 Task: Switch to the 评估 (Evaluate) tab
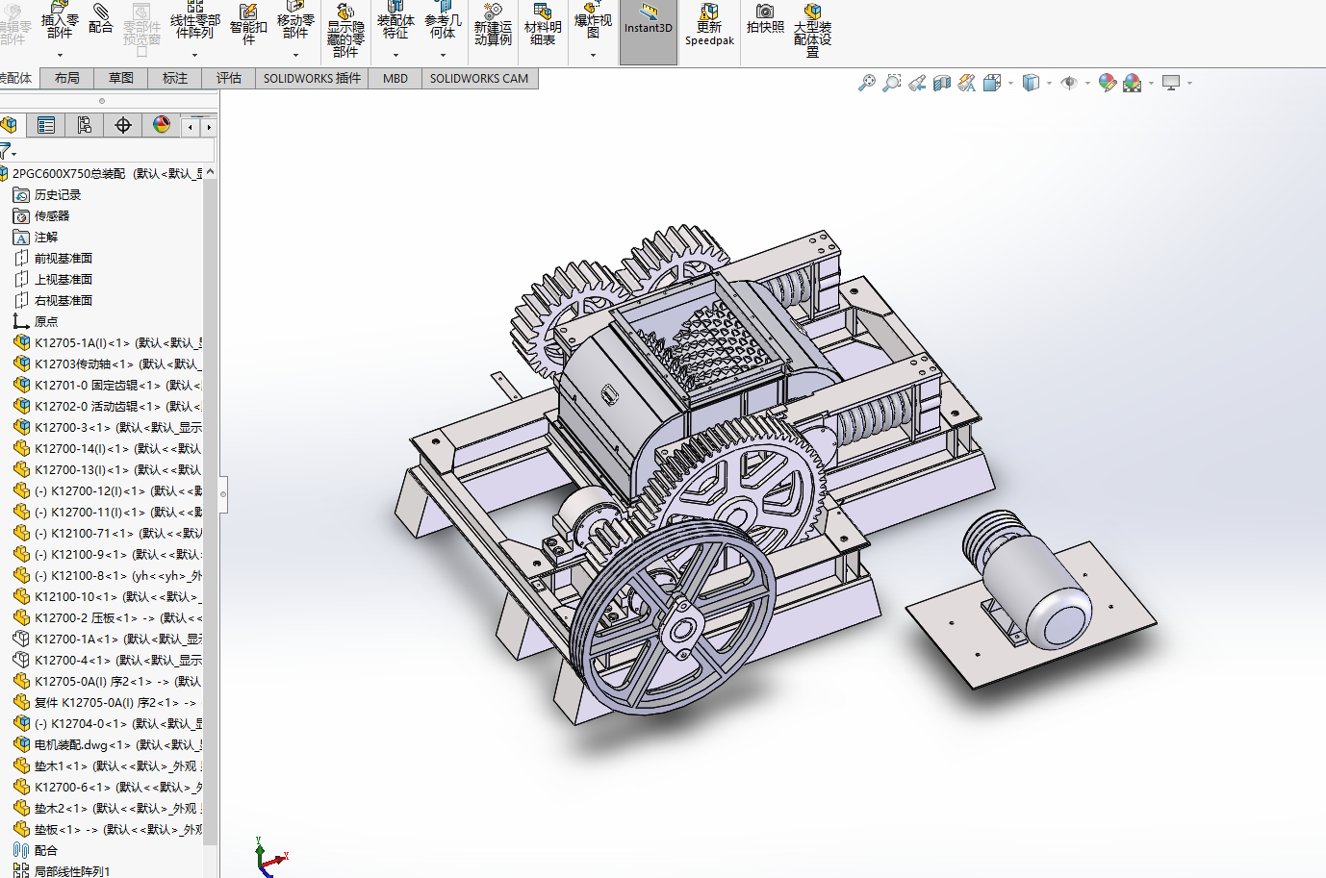(229, 78)
